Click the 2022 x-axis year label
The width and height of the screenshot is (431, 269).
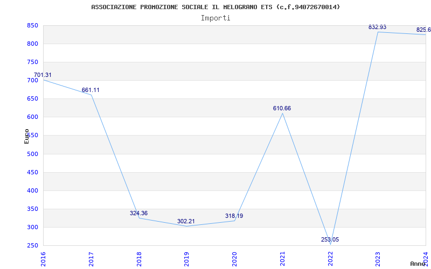pyautogui.click(x=330, y=259)
